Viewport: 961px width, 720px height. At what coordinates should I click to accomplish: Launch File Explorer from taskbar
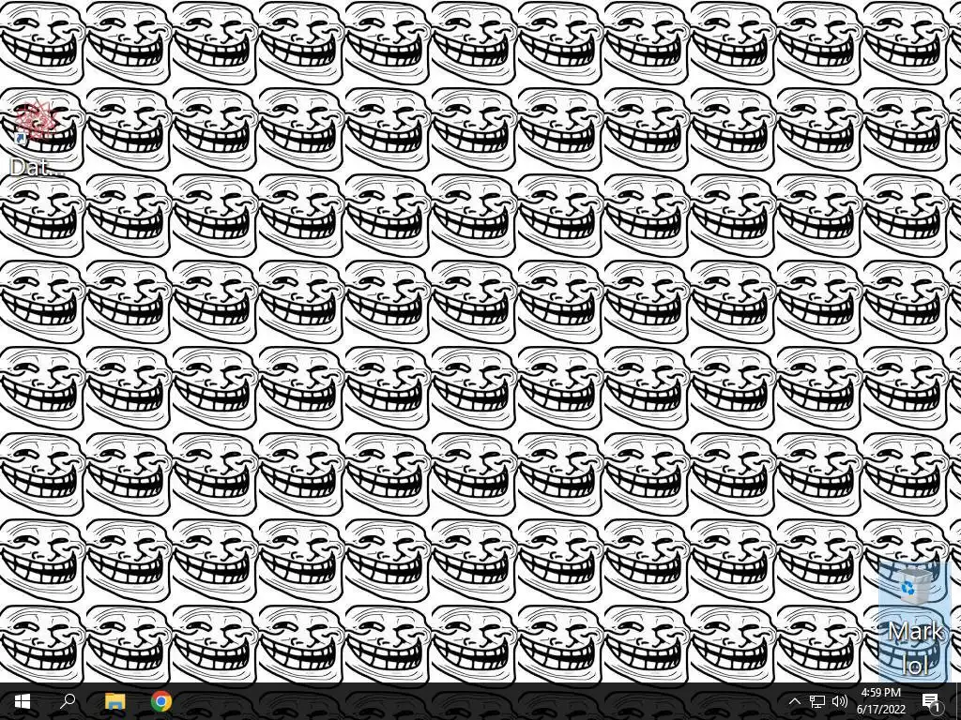(114, 701)
